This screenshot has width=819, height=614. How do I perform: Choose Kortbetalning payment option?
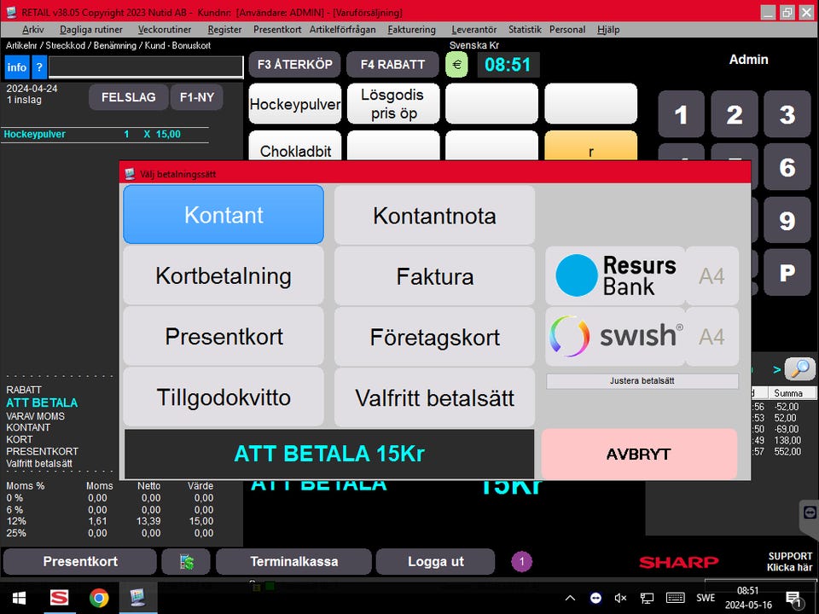click(x=224, y=275)
